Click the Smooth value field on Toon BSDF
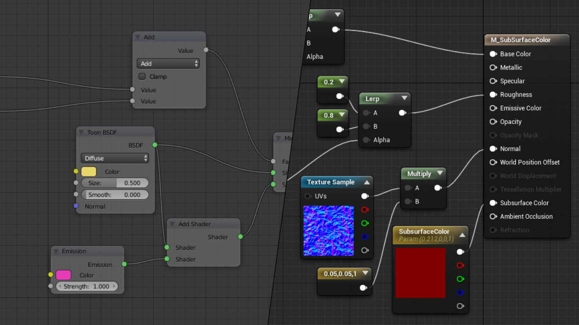The width and height of the screenshot is (579, 325). coord(115,195)
